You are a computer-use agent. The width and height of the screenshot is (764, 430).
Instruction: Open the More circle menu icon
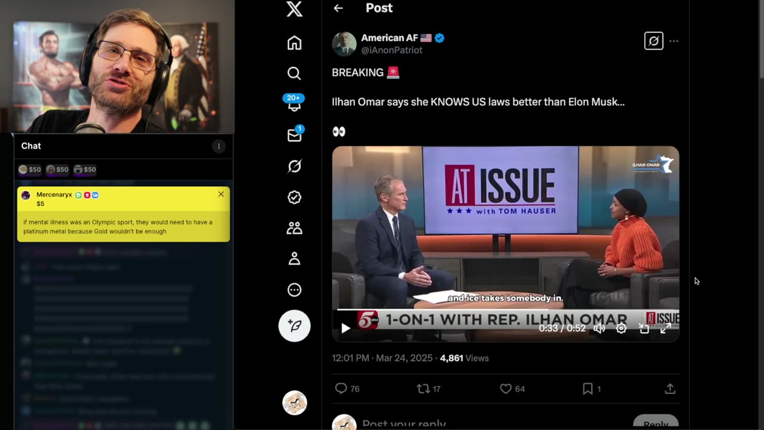click(294, 290)
